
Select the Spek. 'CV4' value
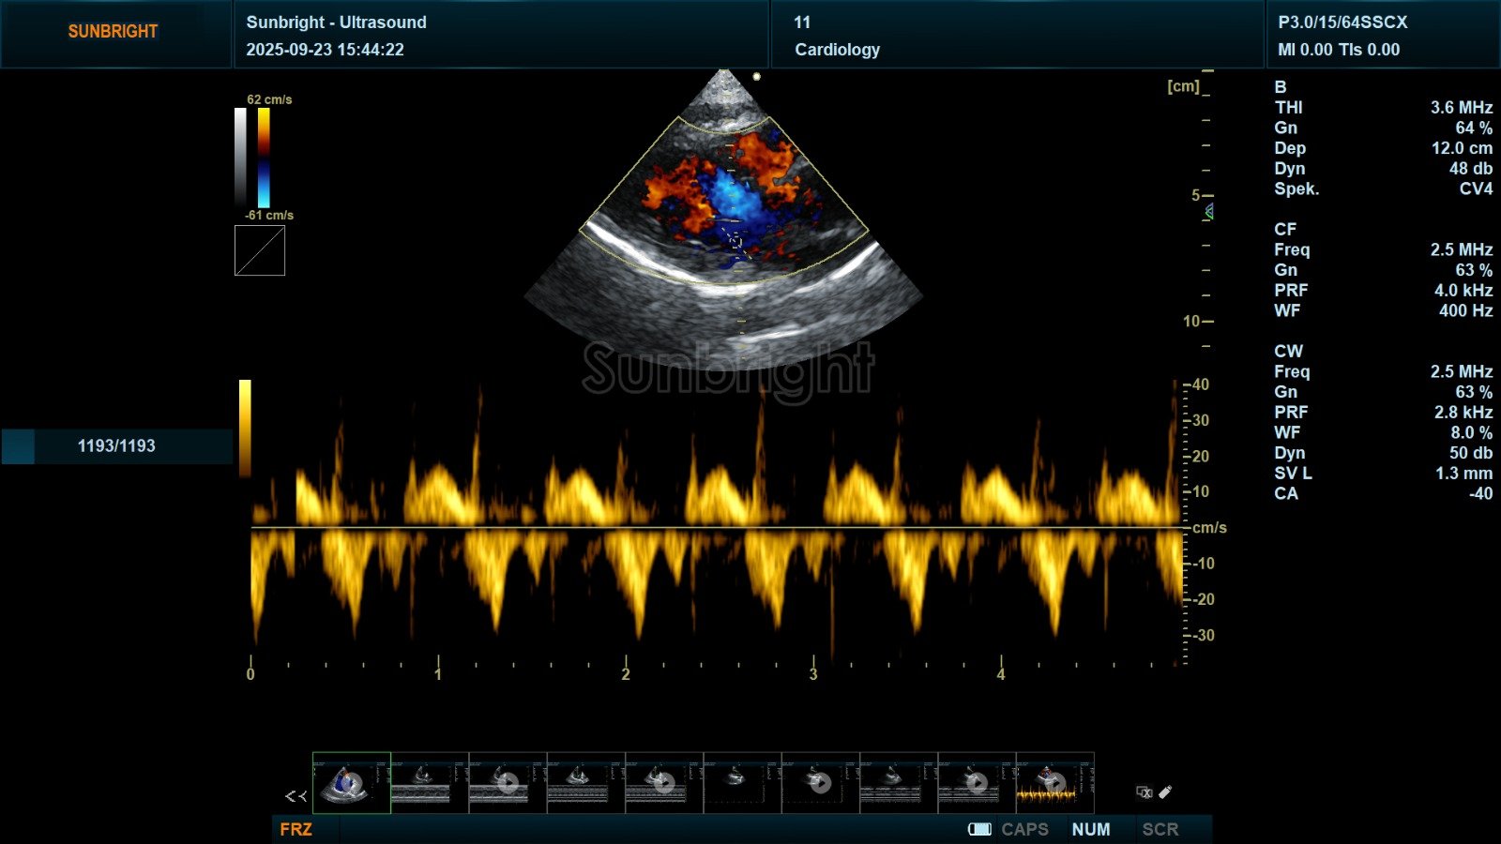[1476, 188]
